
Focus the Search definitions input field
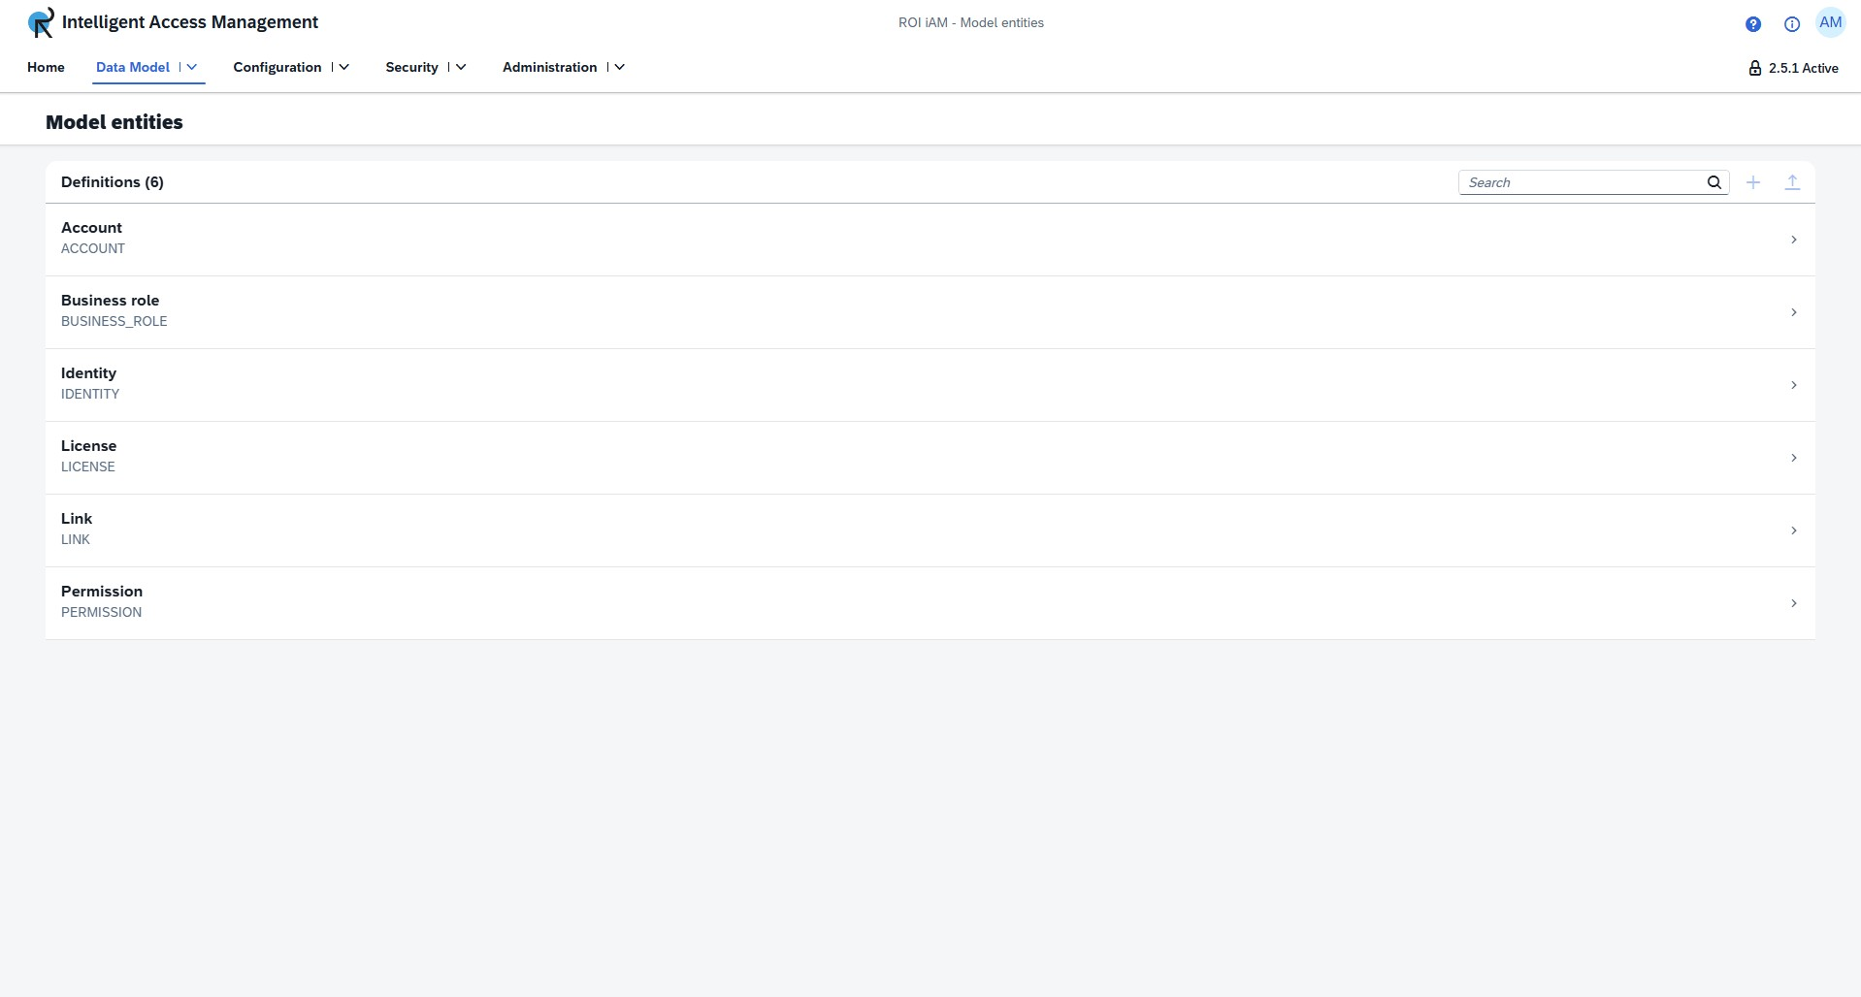[1582, 182]
